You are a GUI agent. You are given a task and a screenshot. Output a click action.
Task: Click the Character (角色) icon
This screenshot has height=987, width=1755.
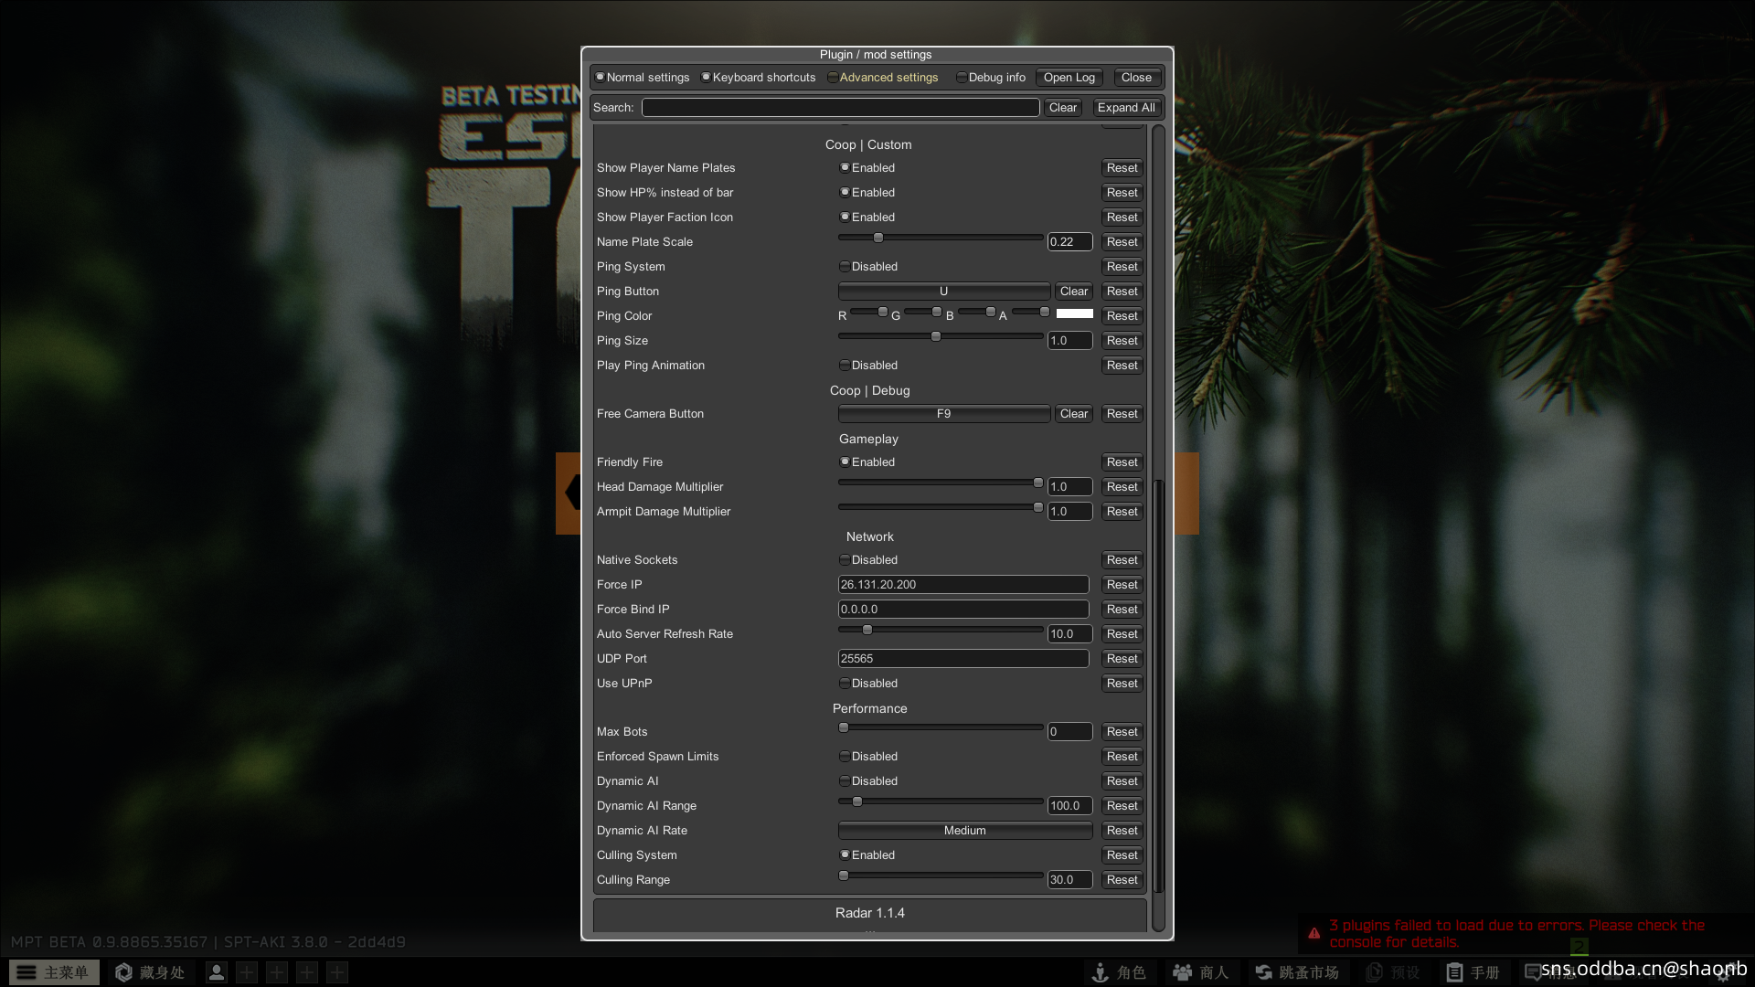click(x=1101, y=972)
